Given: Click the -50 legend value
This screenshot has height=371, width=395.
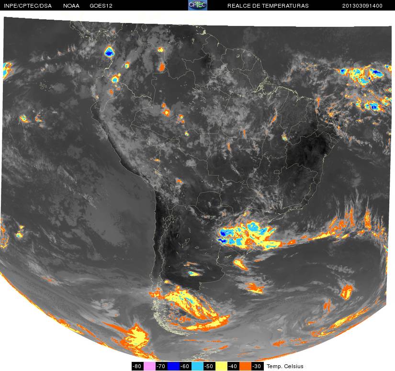Looking at the screenshot, I should [x=210, y=366].
